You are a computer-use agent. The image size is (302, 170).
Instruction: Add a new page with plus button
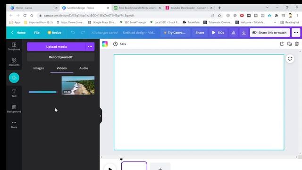pos(160,167)
